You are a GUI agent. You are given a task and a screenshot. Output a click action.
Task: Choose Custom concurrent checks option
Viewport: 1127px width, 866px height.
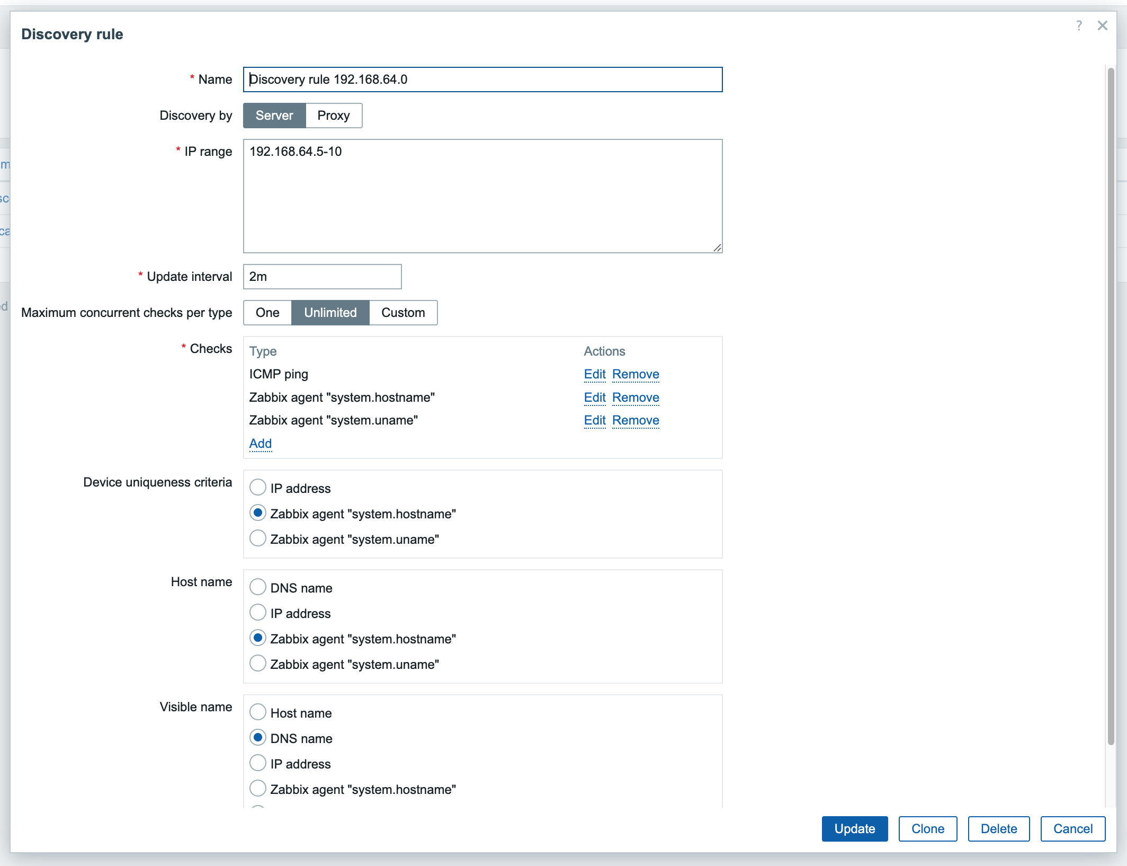(402, 313)
